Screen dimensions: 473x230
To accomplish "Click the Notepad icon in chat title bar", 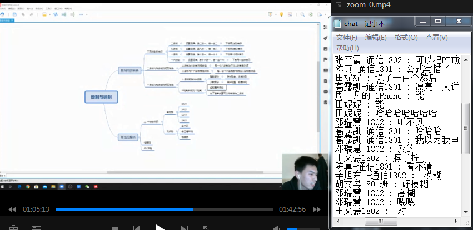I will [x=337, y=23].
